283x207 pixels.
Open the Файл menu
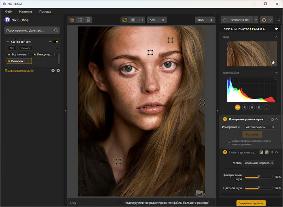[x=8, y=11]
